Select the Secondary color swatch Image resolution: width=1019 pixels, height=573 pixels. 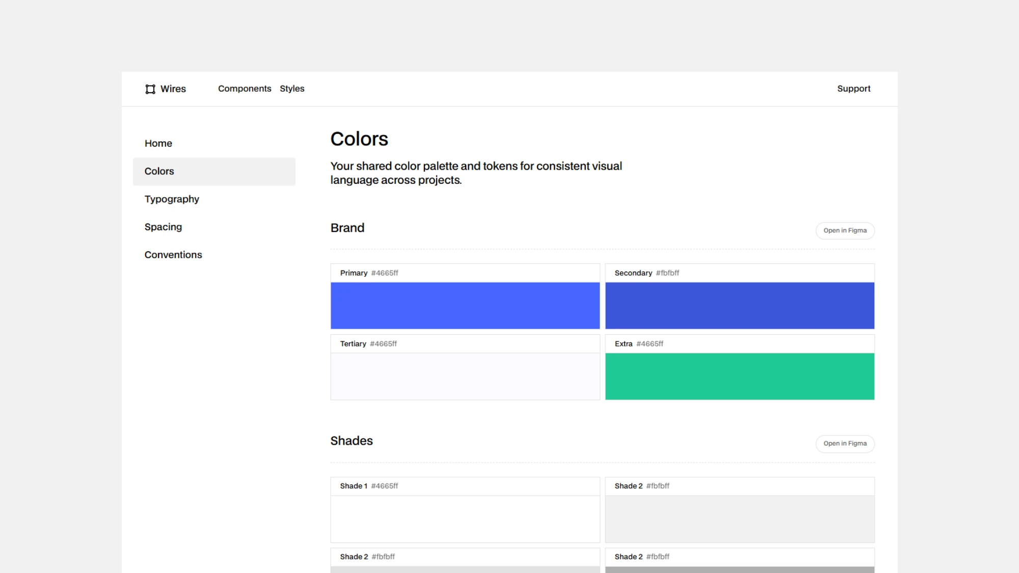click(739, 306)
